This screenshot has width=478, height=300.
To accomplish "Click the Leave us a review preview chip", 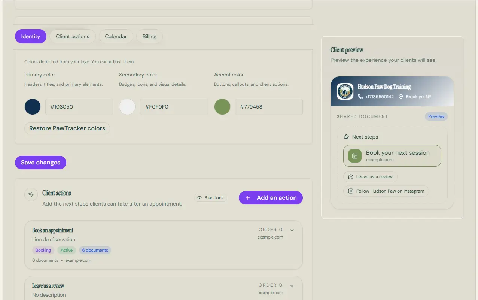I will click(370, 177).
